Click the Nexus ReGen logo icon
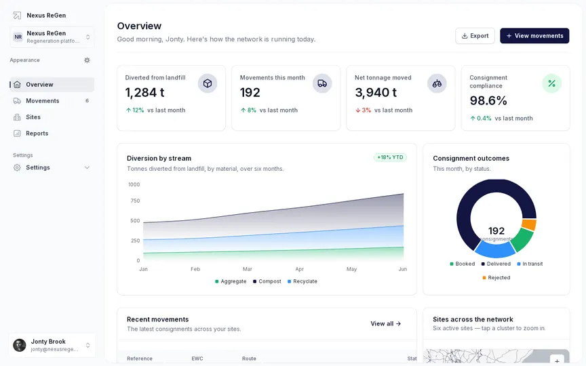This screenshot has width=586, height=366. (17, 16)
